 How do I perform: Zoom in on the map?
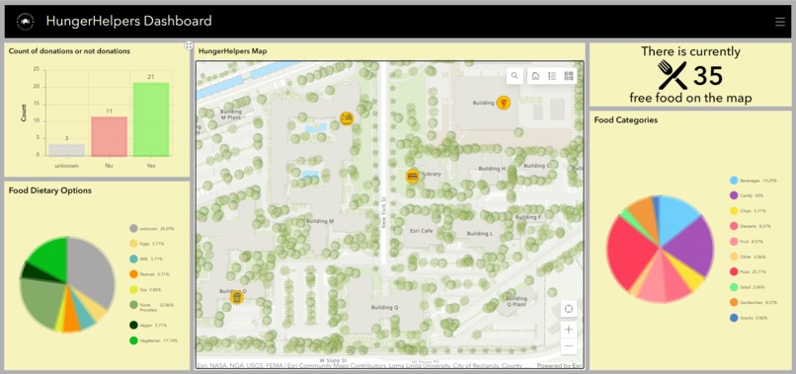coord(569,330)
